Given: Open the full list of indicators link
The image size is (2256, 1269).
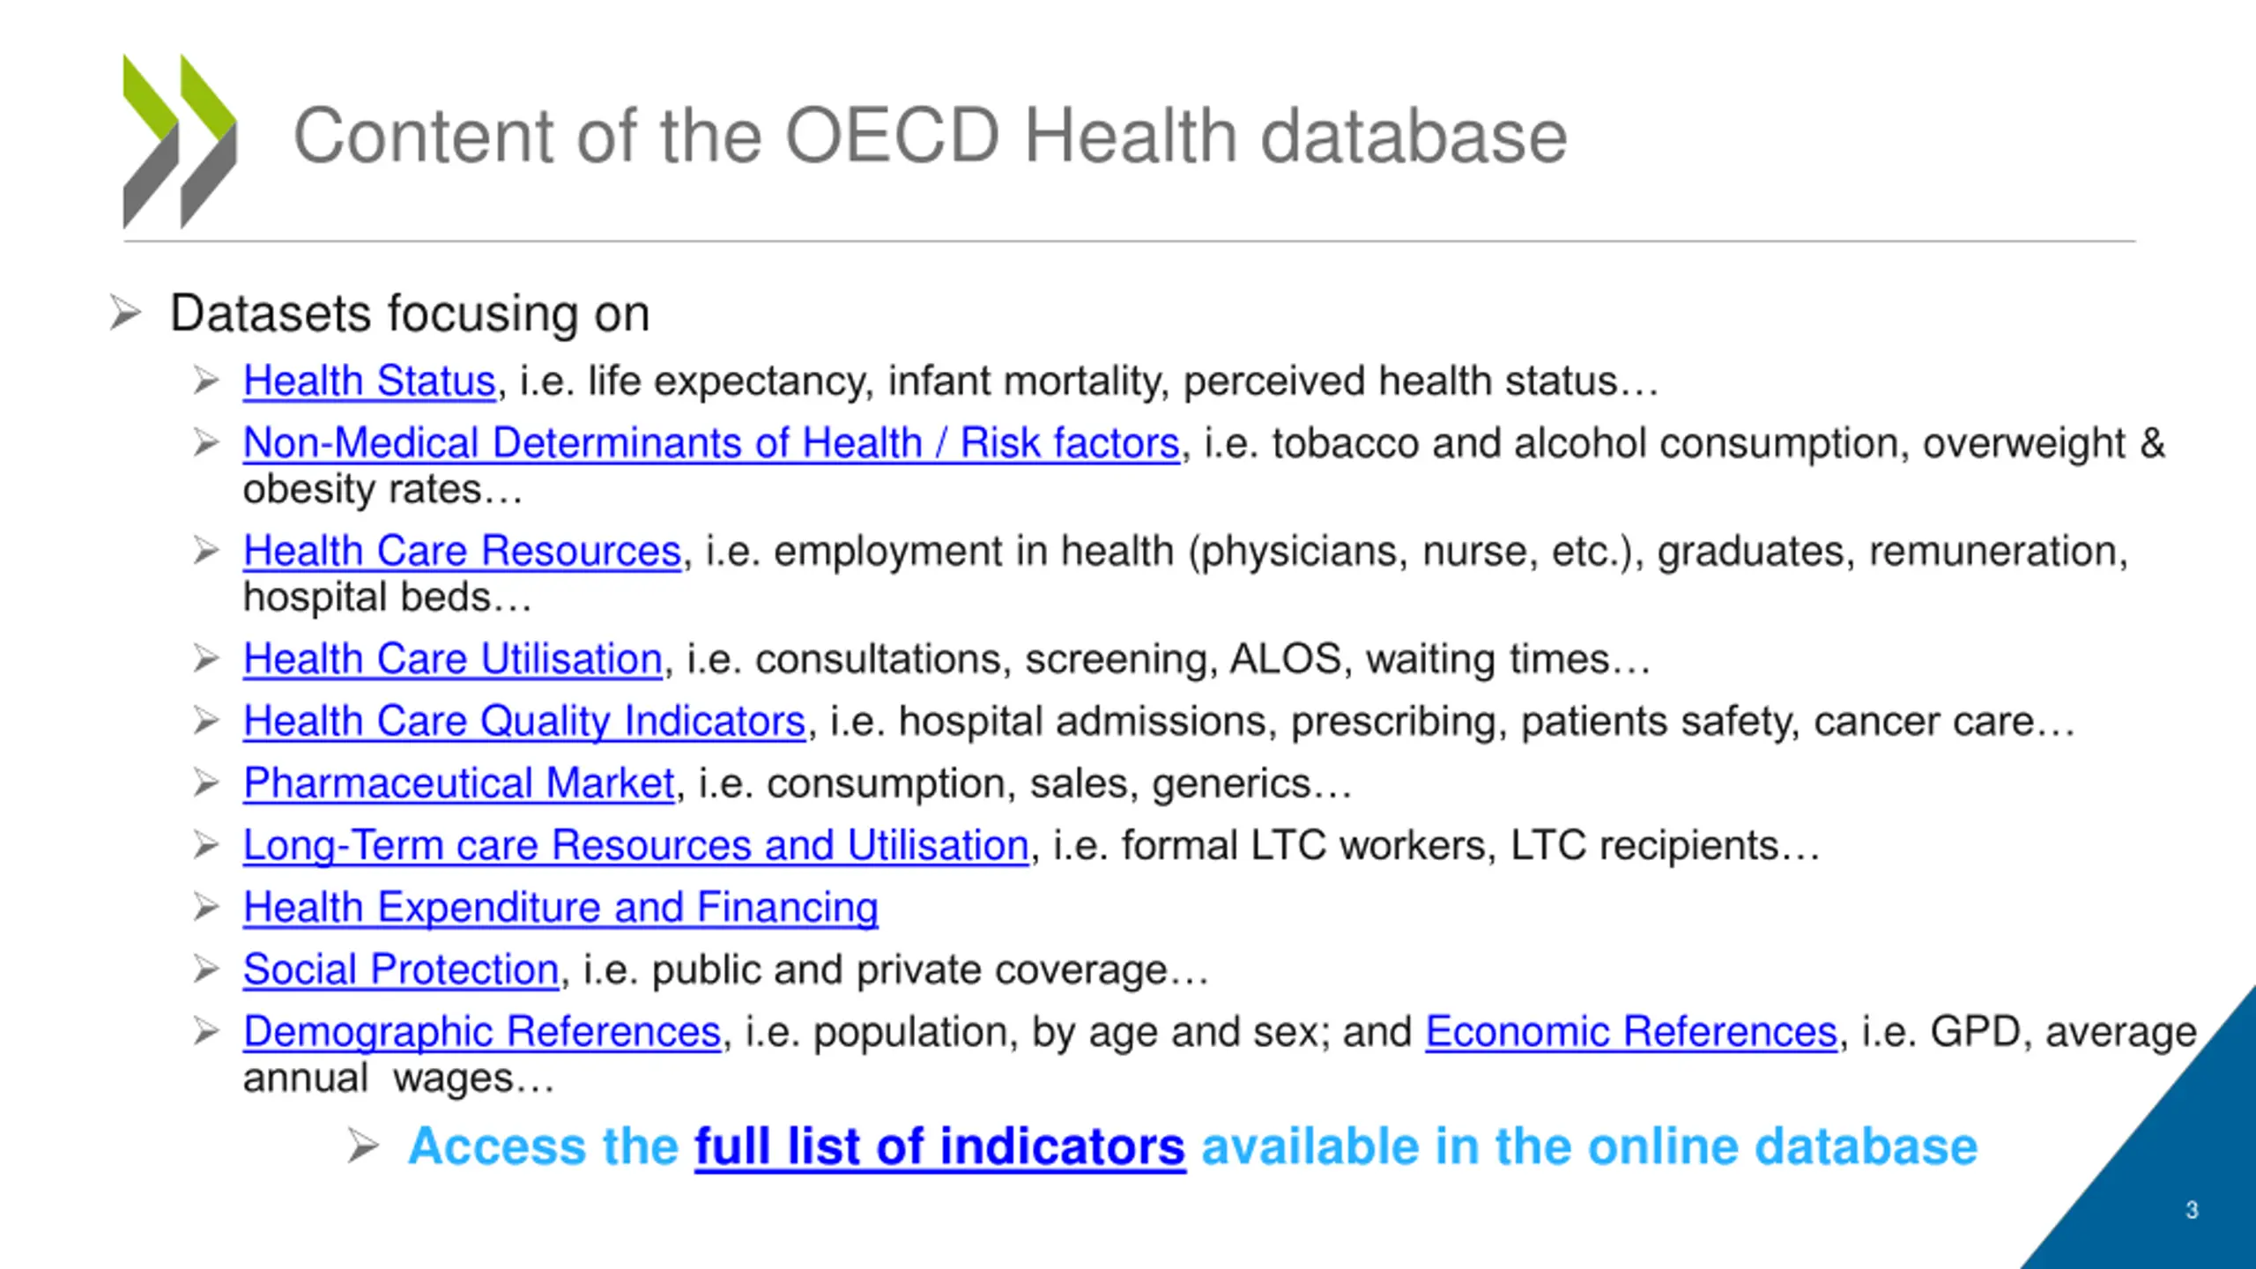Looking at the screenshot, I should coord(939,1147).
